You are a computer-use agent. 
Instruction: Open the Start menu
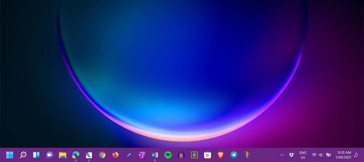pos(10,155)
